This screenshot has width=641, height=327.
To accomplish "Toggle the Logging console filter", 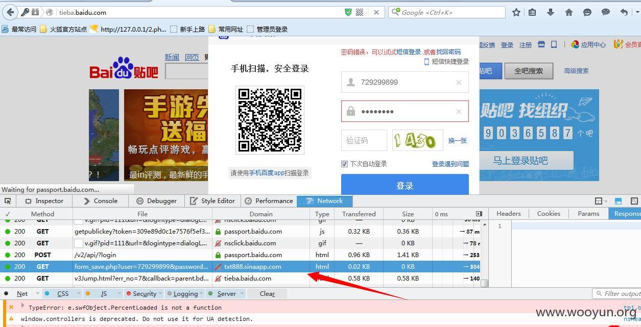I will [185, 294].
